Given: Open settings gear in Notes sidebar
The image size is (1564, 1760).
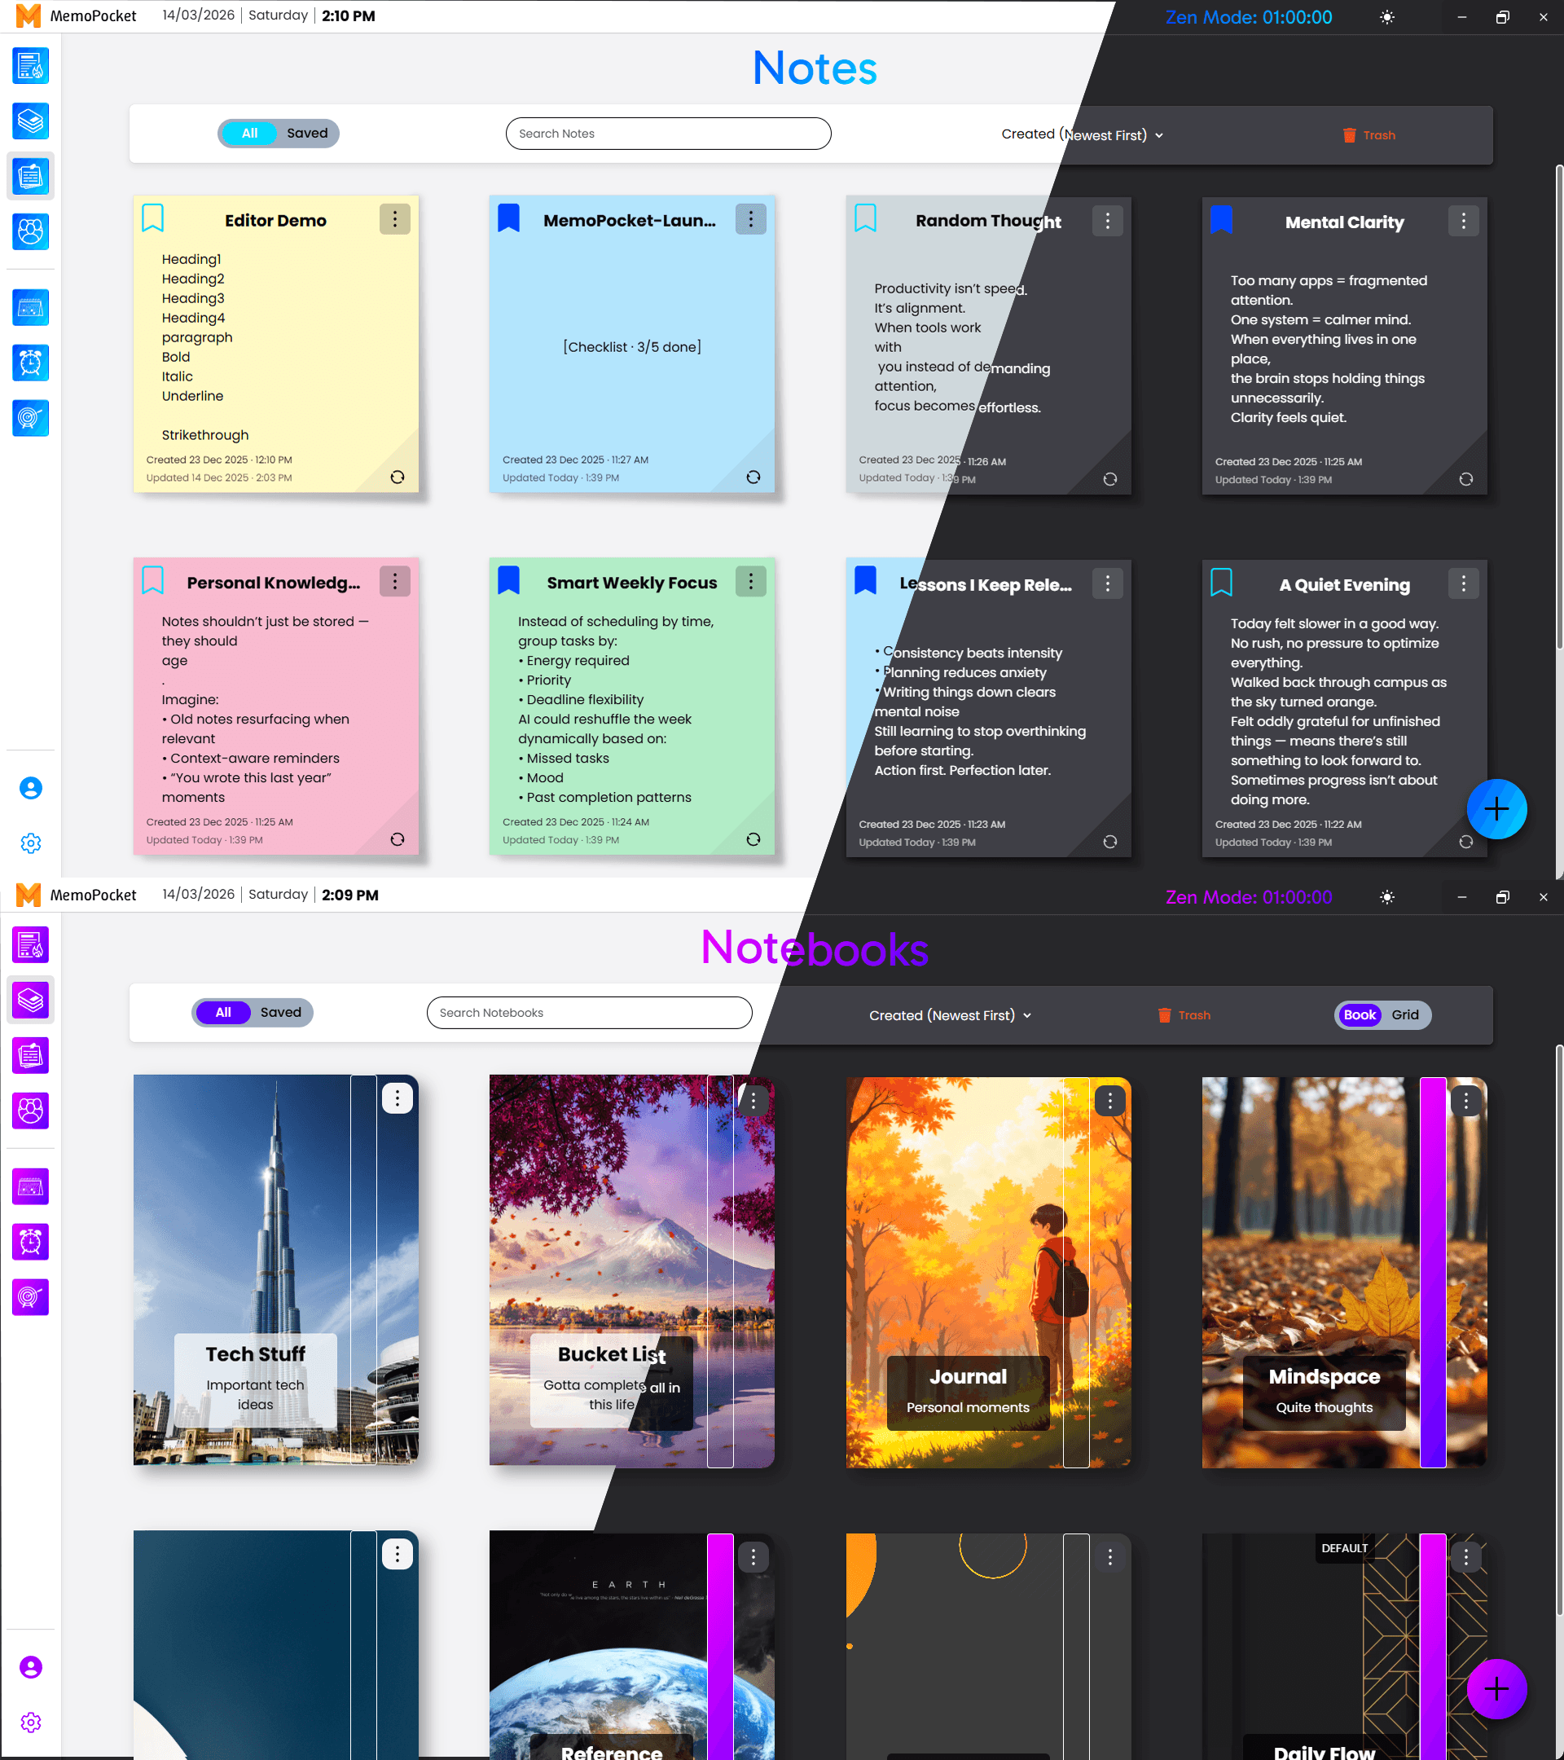Looking at the screenshot, I should tap(31, 843).
